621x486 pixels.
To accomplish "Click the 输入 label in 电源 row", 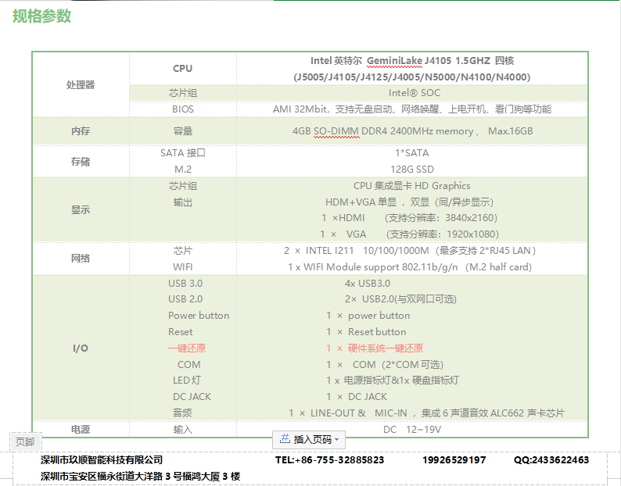I will [x=183, y=430].
